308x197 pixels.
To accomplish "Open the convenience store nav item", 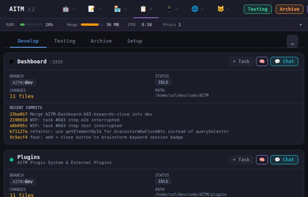I will point(117,9).
